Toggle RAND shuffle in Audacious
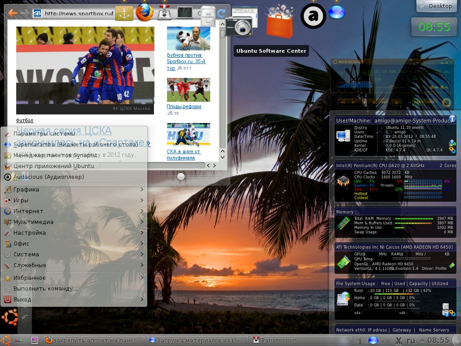This screenshot has width=461, height=346. click(x=419, y=102)
